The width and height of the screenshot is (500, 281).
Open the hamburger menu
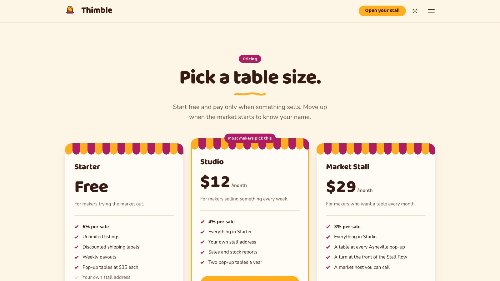(x=431, y=11)
